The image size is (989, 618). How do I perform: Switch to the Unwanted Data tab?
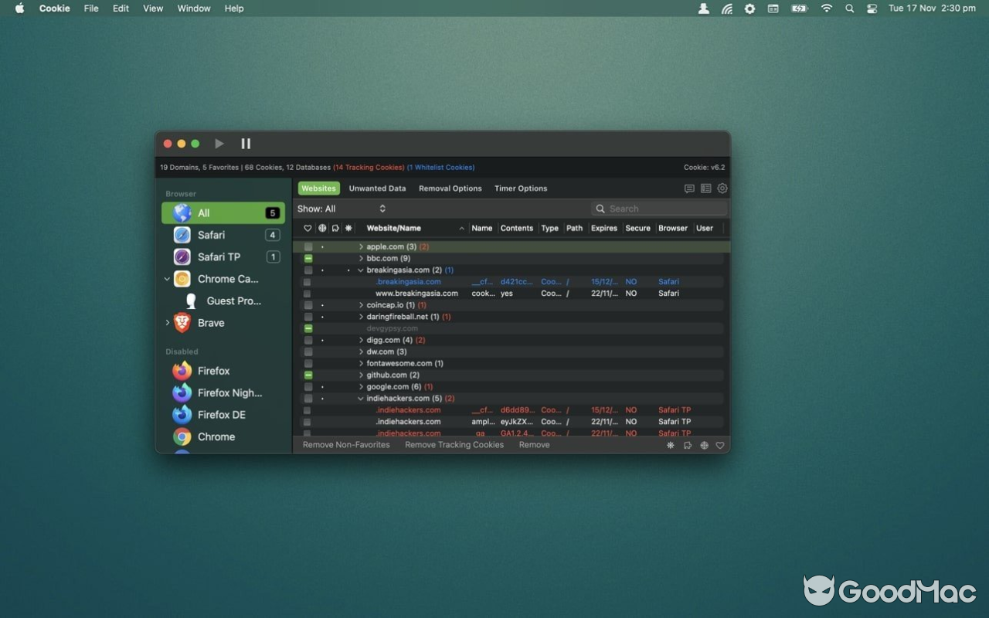coord(377,188)
